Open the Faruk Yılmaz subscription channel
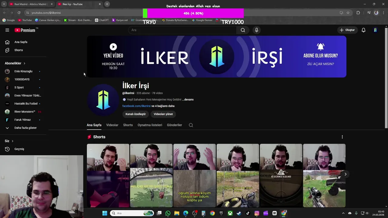The width and height of the screenshot is (388, 218). coord(23,120)
